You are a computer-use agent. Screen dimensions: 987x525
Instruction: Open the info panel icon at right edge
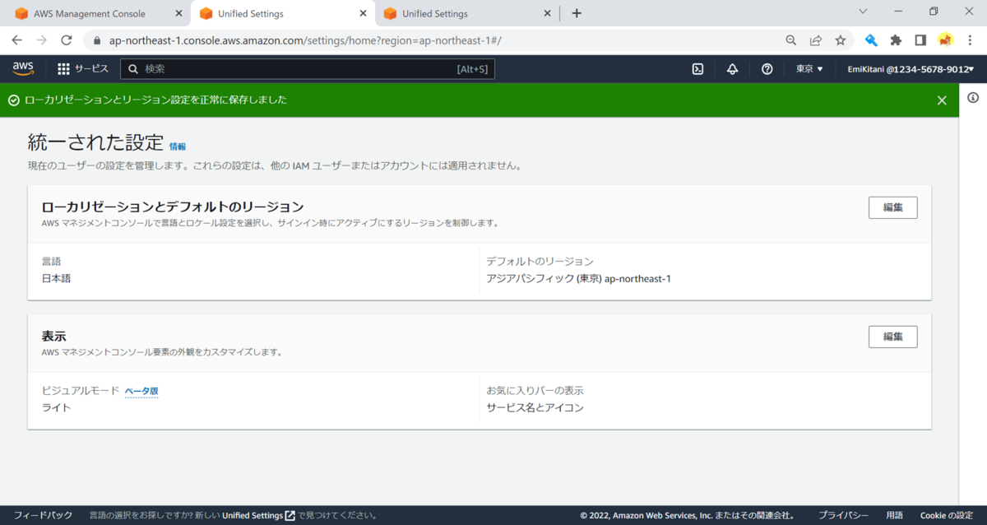(973, 97)
